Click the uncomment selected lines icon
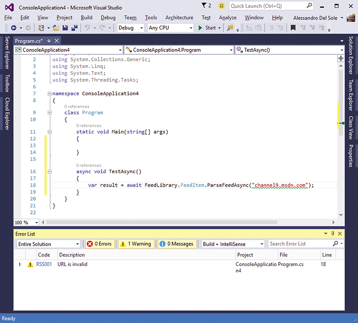 click(x=281, y=28)
